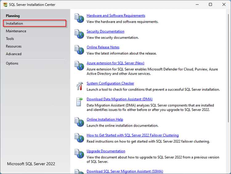
Task: Click the server icon for Download Data Migration Assistant
Action: pos(79,102)
